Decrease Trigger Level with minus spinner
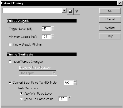Viewport: 123px width, 108px height. 53,30
